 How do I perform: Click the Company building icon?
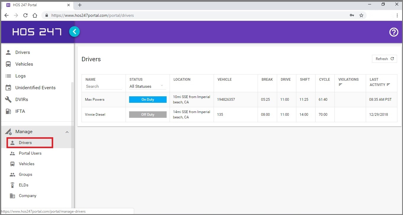point(12,196)
